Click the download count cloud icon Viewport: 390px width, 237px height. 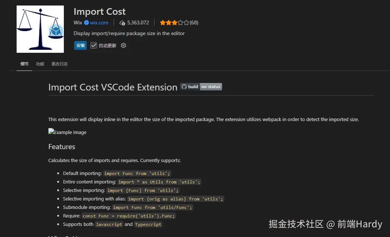coord(122,23)
